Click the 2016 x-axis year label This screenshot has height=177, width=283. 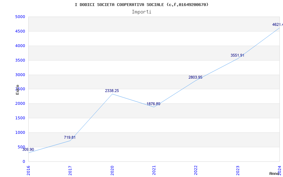pos(29,170)
